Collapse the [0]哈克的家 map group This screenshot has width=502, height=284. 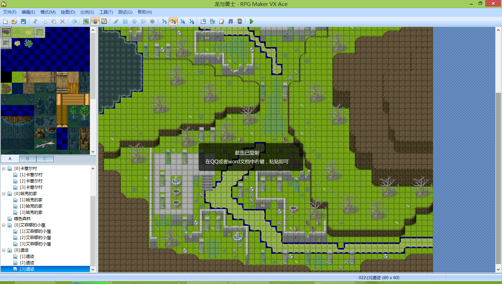[x=4, y=194]
